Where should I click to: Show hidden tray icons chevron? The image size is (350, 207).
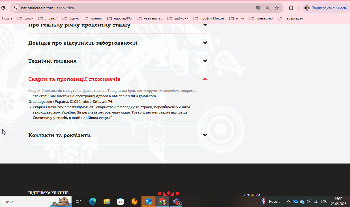(x=288, y=201)
